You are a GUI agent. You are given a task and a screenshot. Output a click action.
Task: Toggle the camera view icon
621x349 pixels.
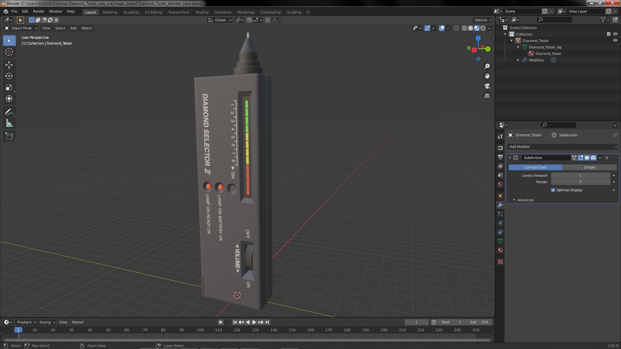pyautogui.click(x=487, y=86)
